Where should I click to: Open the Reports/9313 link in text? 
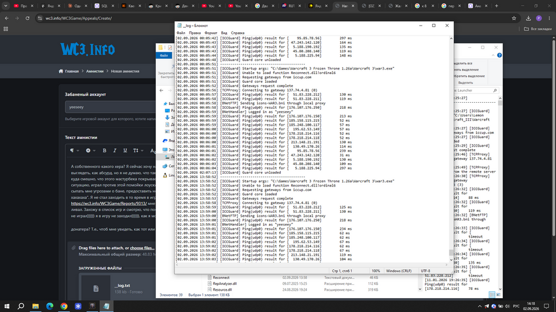point(108,204)
